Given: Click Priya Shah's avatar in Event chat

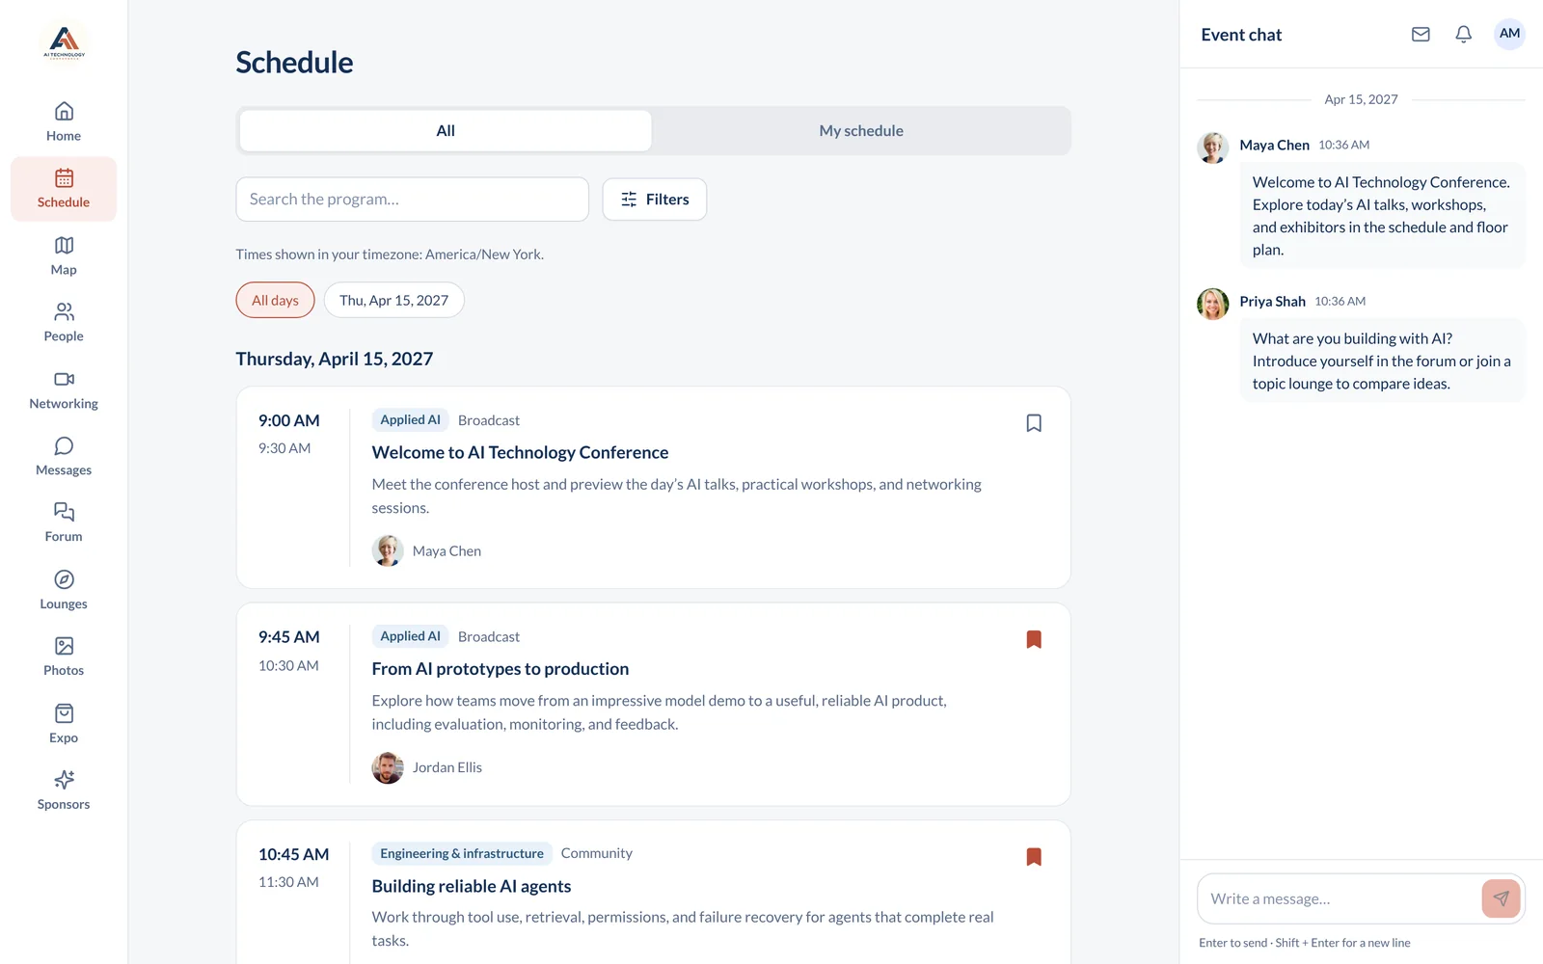Looking at the screenshot, I should coord(1213,304).
